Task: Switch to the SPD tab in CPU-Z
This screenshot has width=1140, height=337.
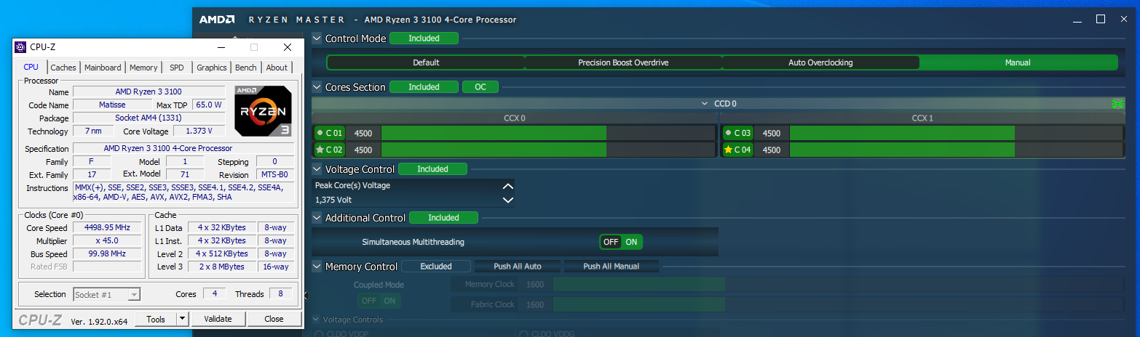Action: (177, 68)
